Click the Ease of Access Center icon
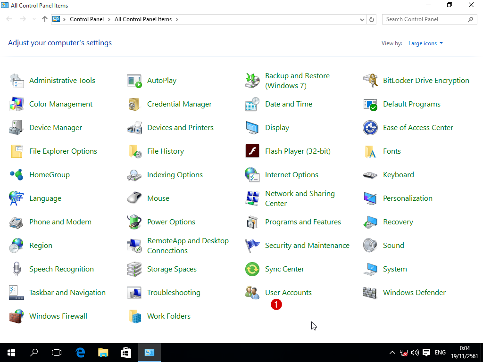483x362 pixels. click(x=370, y=128)
